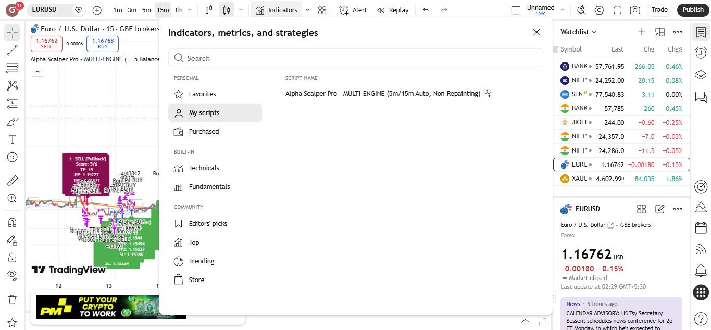Toggle favorite drawing tools star

tap(13, 323)
